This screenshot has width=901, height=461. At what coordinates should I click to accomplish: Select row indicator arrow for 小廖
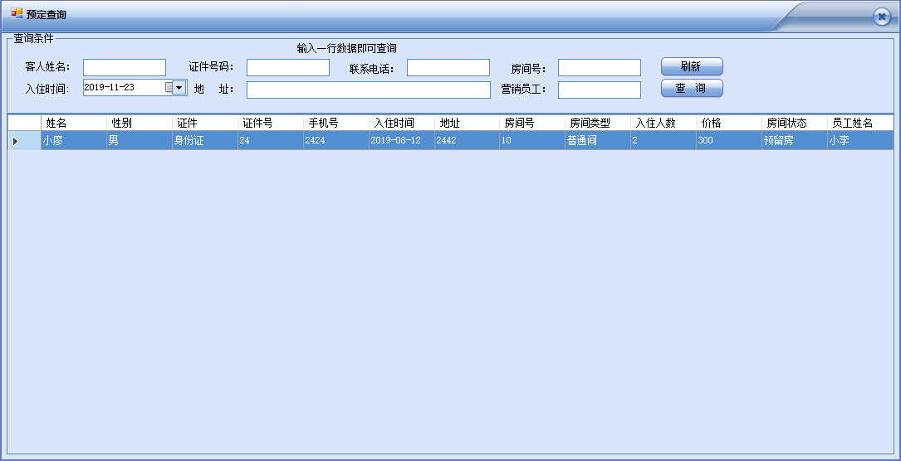[16, 141]
